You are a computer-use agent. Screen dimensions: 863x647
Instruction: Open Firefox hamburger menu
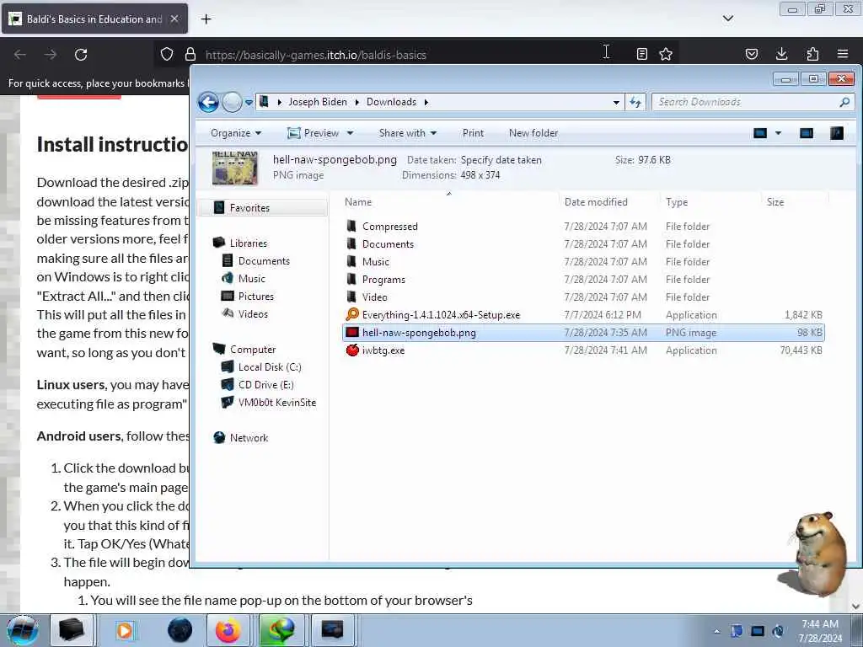click(x=843, y=54)
